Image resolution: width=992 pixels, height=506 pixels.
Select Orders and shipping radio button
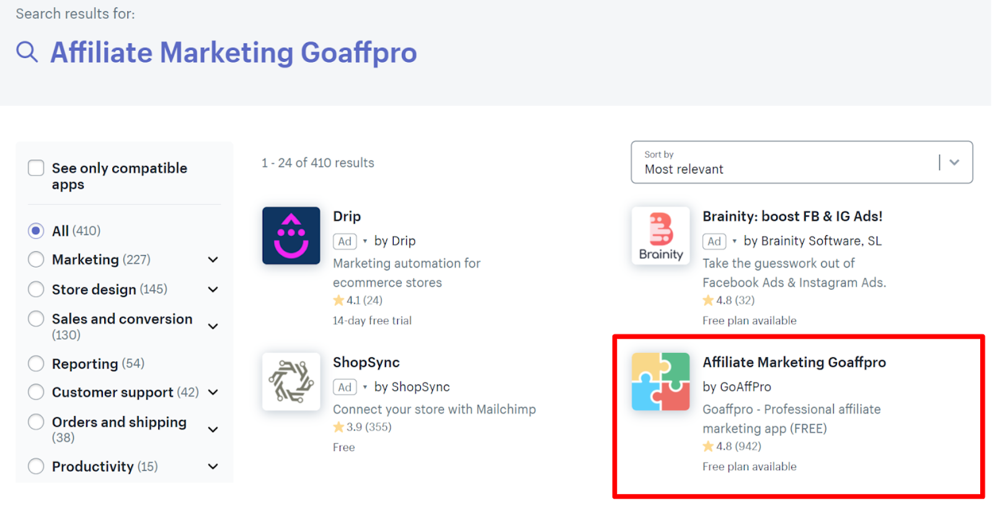pos(36,422)
